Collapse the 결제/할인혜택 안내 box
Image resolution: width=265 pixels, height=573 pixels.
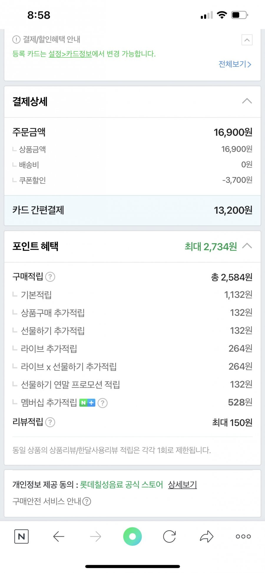[247, 40]
